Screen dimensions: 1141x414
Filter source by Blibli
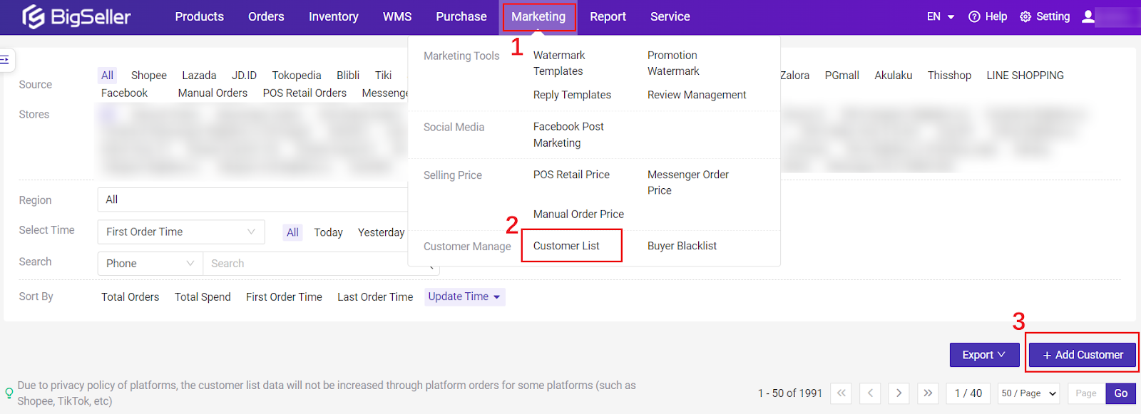(x=348, y=76)
